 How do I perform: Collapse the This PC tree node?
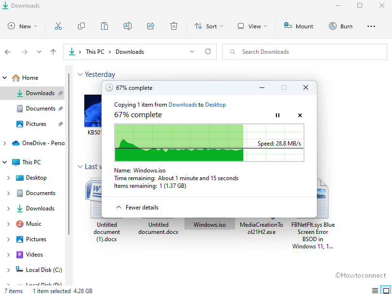(4, 162)
